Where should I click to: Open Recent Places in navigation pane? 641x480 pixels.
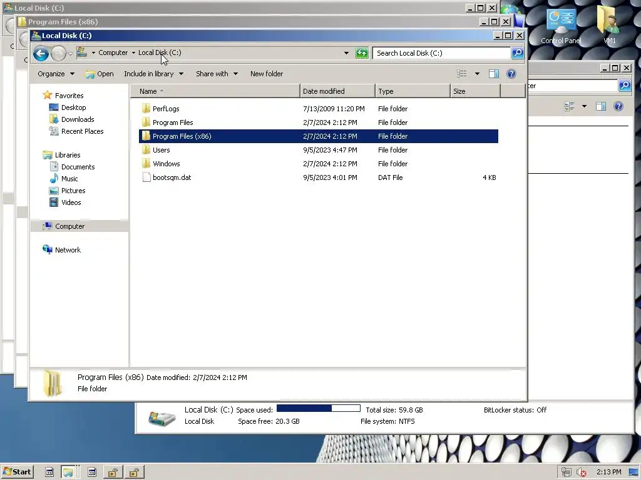(82, 131)
